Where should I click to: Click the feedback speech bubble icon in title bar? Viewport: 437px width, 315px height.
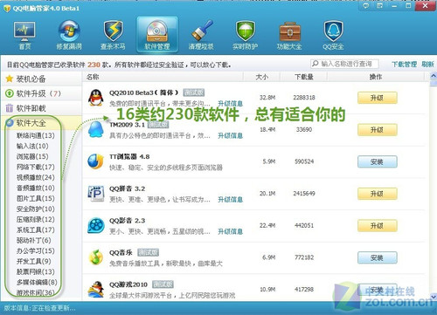tap(365, 5)
